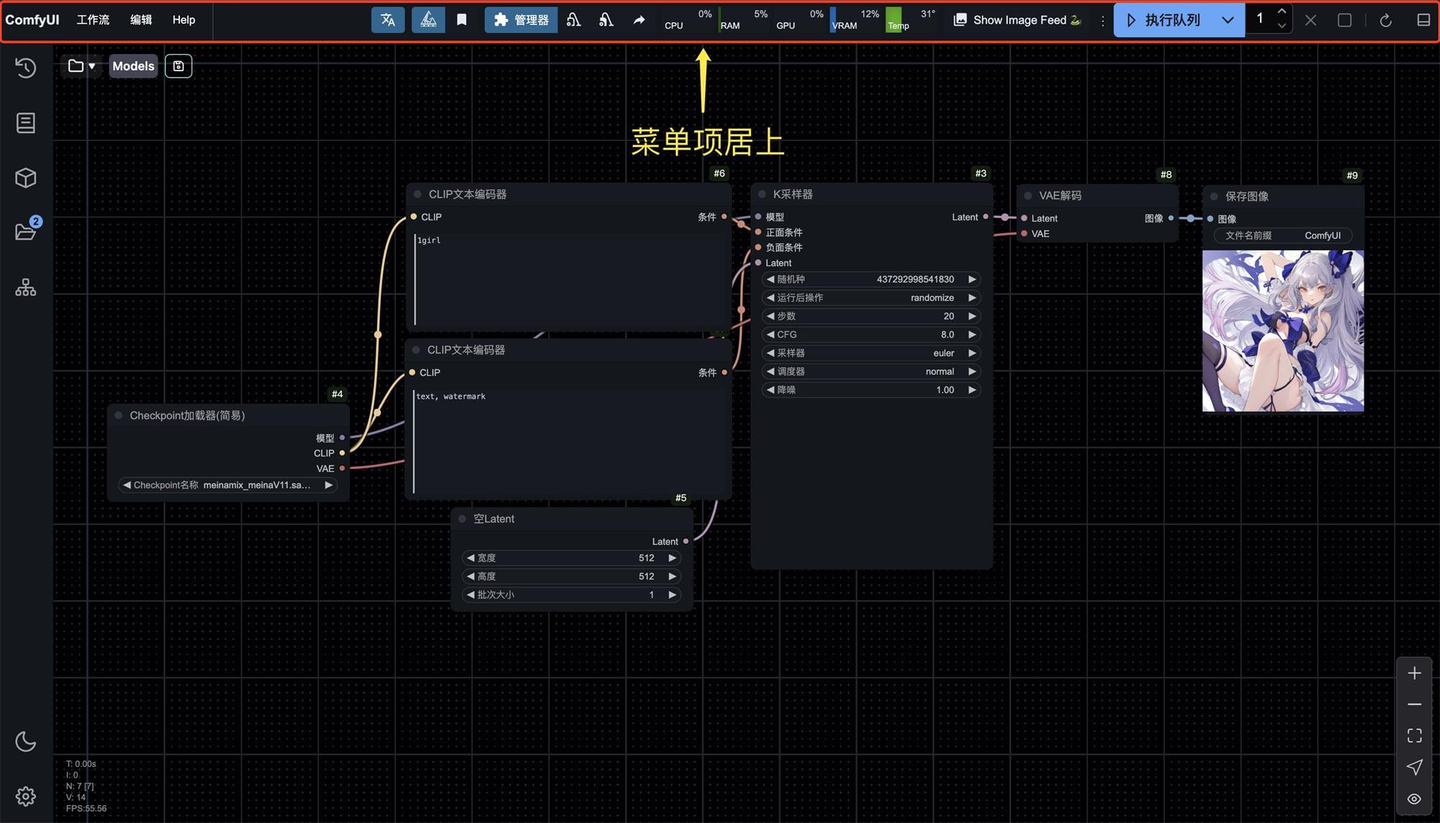Toggle dark theme with the moon icon
This screenshot has width=1440, height=823.
click(x=26, y=741)
